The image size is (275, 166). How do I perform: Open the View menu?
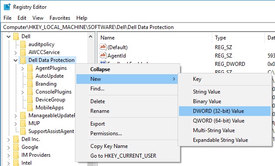(38, 18)
